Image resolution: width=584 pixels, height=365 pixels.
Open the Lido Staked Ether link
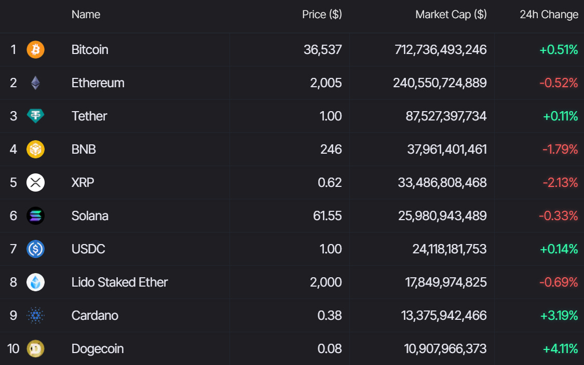point(119,282)
